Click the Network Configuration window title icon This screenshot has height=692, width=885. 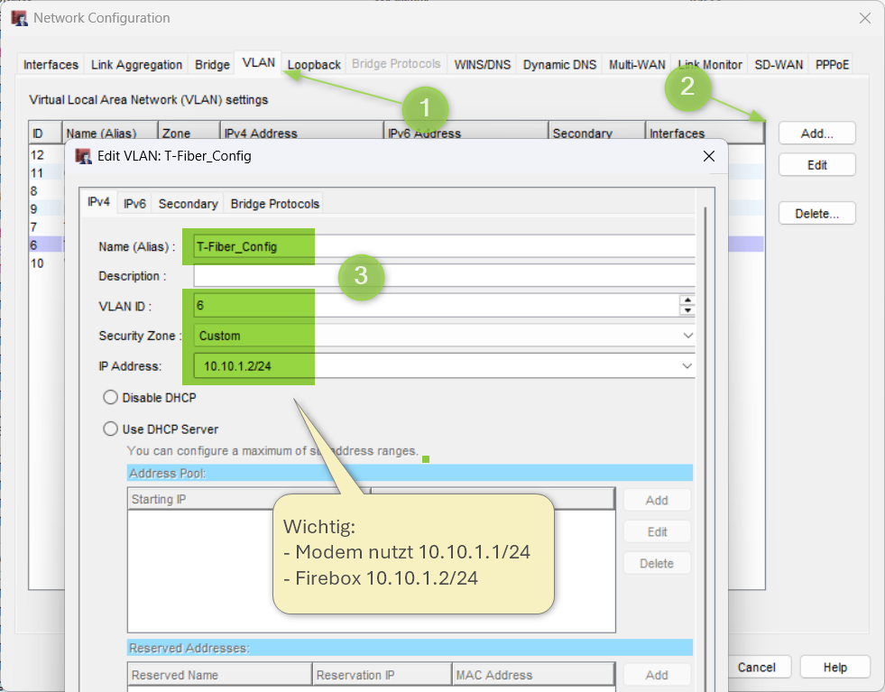(18, 18)
